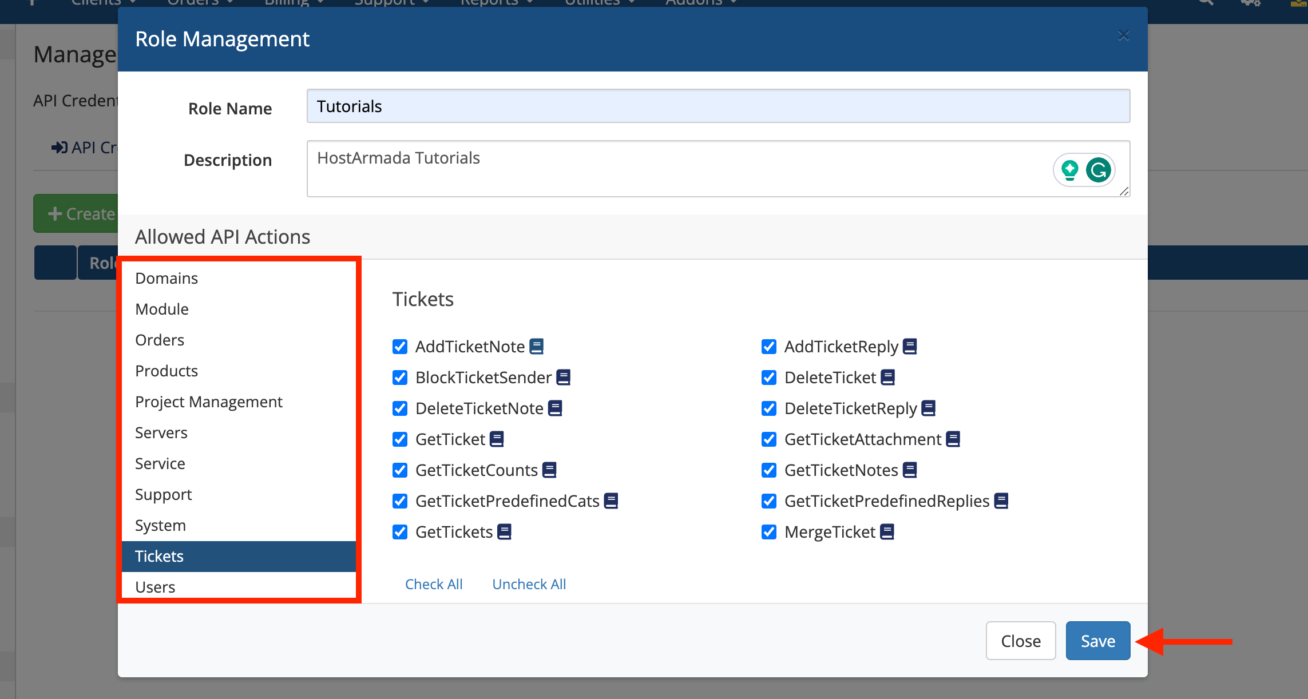Click the Grammarly icon in Description field
The image size is (1308, 699).
(1098, 170)
